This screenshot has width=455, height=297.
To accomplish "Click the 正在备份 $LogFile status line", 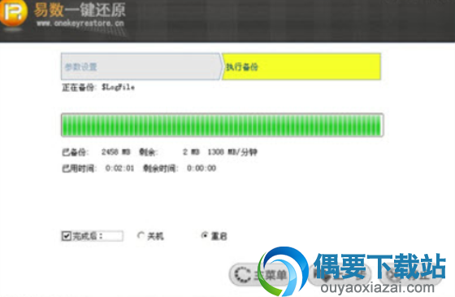I will pos(98,87).
